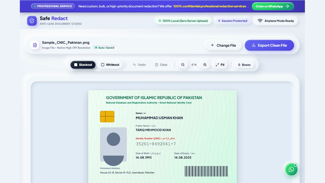
Task: Click the Anti-Leak Document Studio subtitle
Action: tap(61, 24)
